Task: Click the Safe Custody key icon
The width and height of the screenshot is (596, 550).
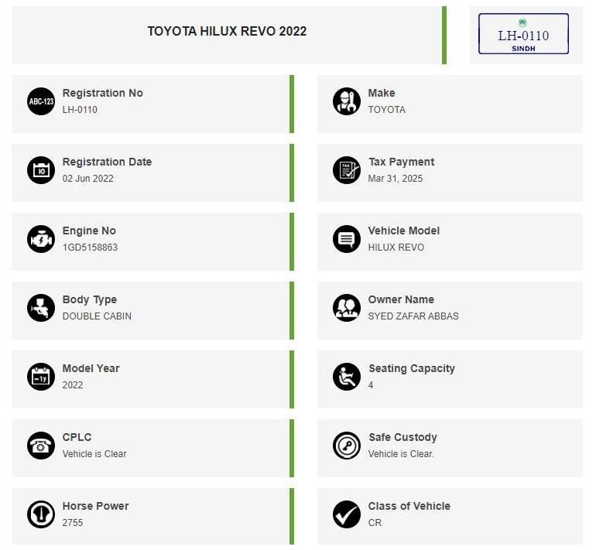Action: [347, 446]
